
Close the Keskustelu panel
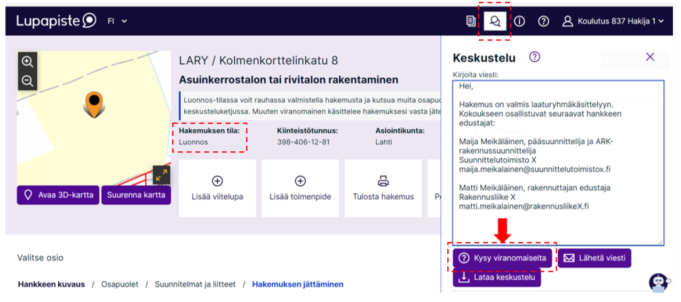[650, 57]
